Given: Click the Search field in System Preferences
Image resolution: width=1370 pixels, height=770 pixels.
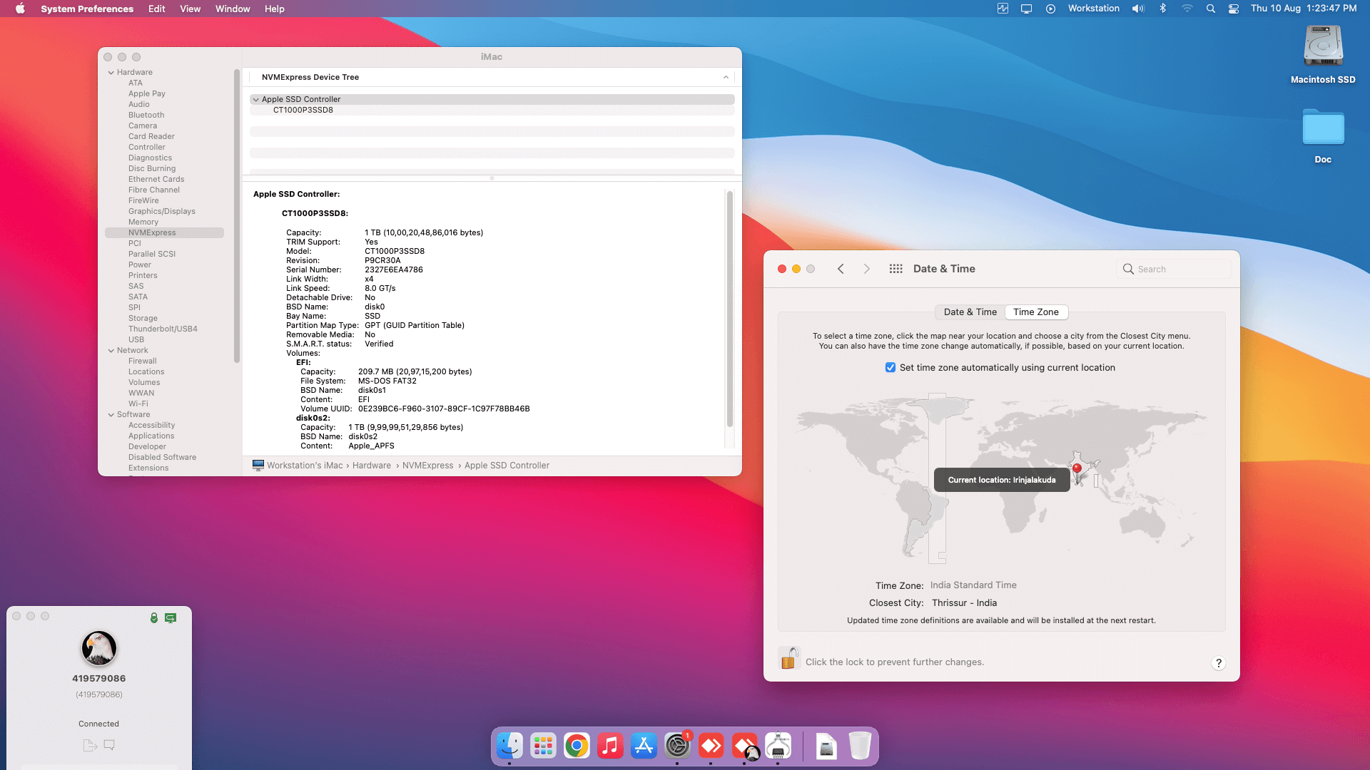Looking at the screenshot, I should 1174,269.
